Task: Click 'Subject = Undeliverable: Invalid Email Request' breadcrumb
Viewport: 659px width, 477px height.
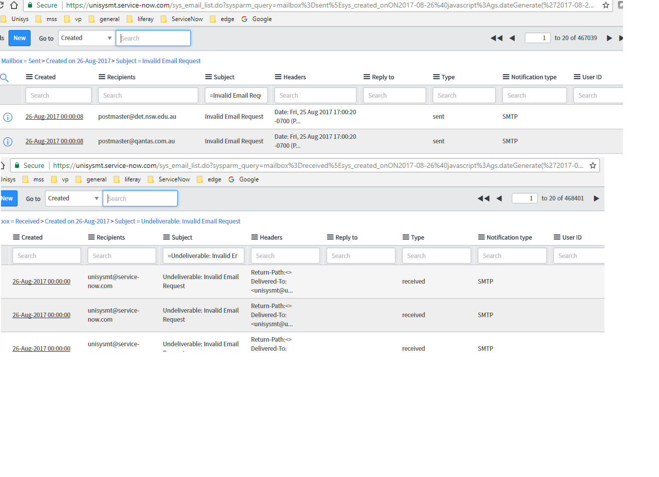Action: 177,221
